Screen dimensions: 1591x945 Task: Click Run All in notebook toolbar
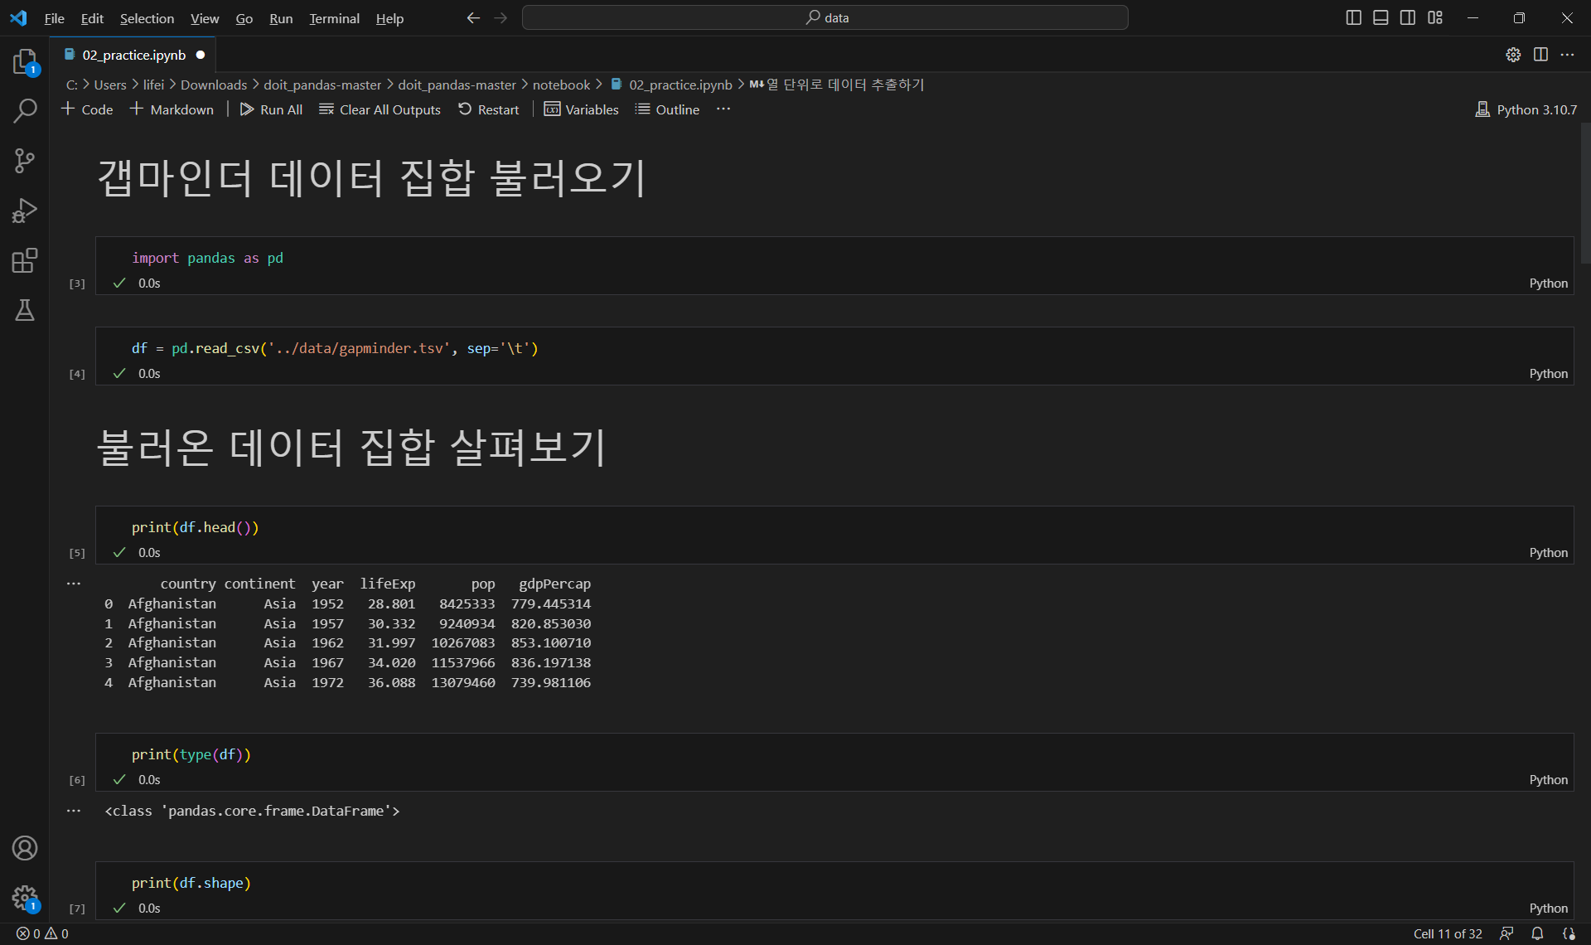(x=271, y=109)
